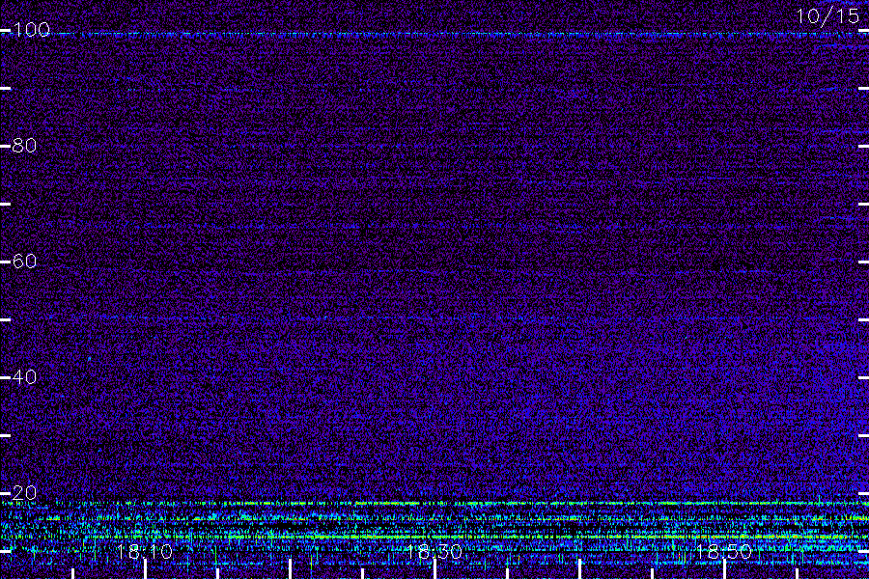Click the 20 frequency axis label
The image size is (869, 579).
tap(24, 492)
